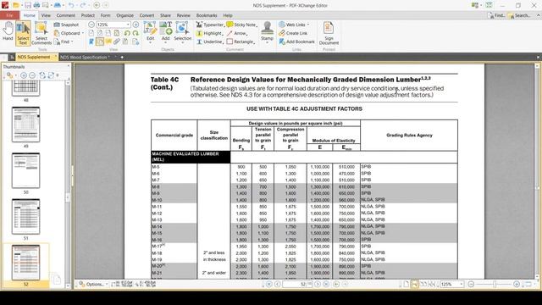Select the Underline tool

click(209, 42)
